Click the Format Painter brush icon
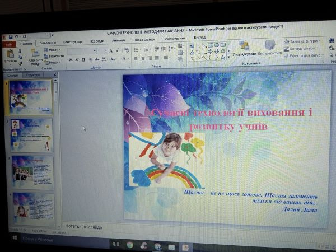This screenshot has height=252, width=336. tap(20, 63)
